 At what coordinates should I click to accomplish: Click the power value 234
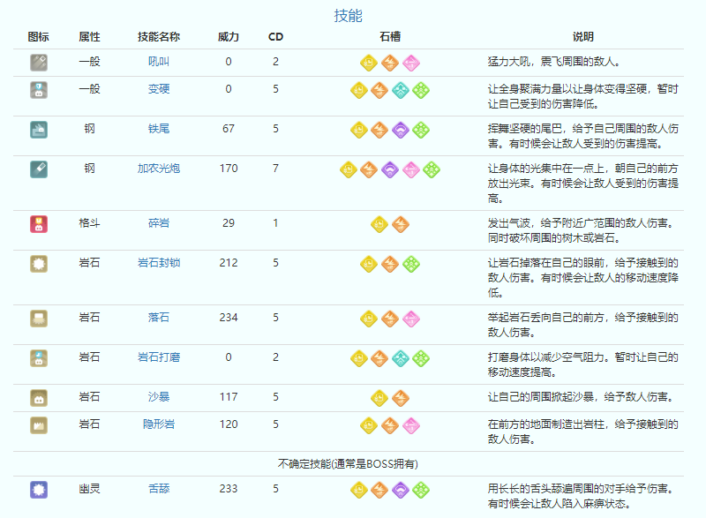click(229, 318)
